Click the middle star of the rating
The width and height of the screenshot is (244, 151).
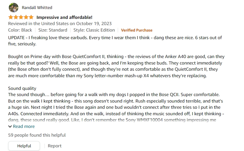coord(21,17)
